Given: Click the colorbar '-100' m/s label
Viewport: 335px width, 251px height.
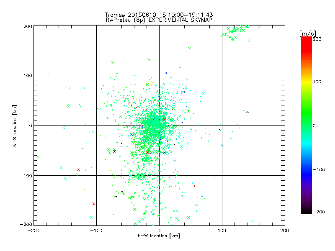Looking at the screenshot, I should [x=319, y=169].
